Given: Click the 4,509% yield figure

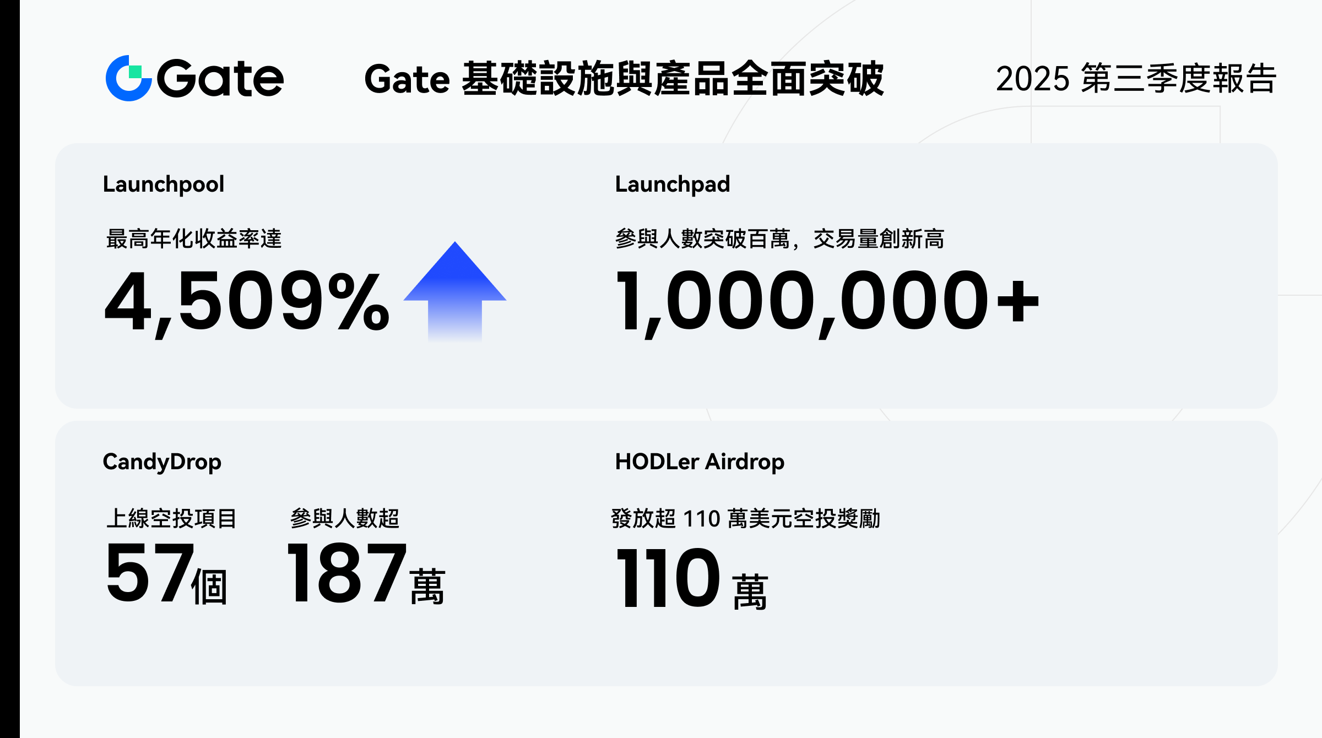Looking at the screenshot, I should click(x=247, y=302).
